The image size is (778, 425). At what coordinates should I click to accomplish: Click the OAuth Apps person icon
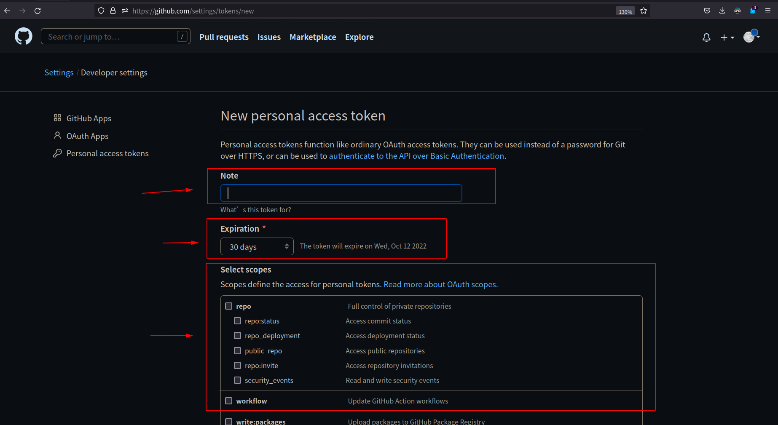tap(57, 136)
